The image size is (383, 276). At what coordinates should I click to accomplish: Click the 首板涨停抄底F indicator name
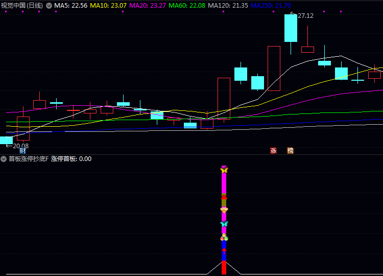click(28, 159)
